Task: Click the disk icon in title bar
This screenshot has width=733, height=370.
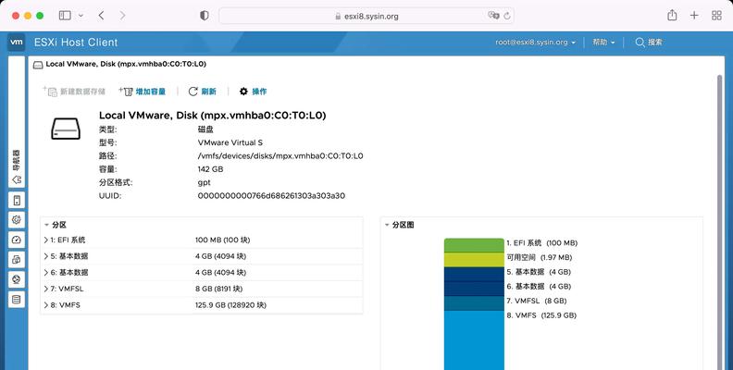Action: click(x=38, y=65)
